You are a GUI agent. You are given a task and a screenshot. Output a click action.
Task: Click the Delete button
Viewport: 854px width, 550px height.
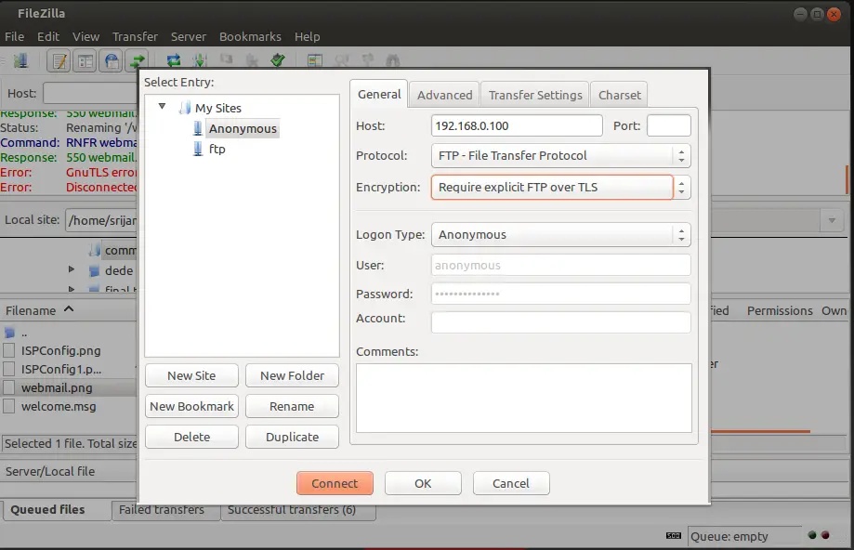[191, 437]
